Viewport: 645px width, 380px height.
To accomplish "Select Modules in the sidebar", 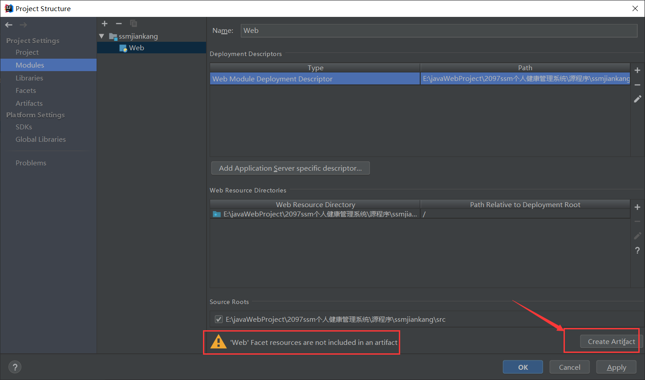I will tap(49, 65).
